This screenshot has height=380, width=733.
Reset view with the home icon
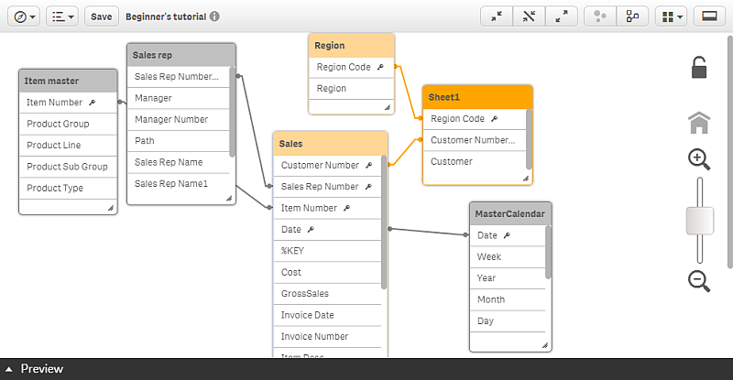pyautogui.click(x=699, y=123)
